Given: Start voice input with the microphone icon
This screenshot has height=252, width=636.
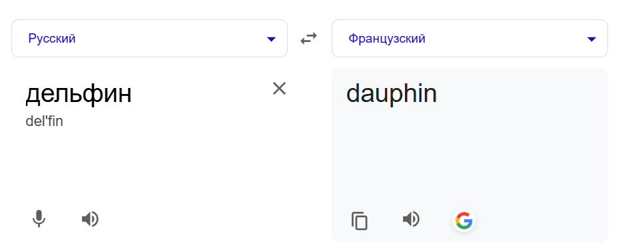Looking at the screenshot, I should [x=39, y=219].
